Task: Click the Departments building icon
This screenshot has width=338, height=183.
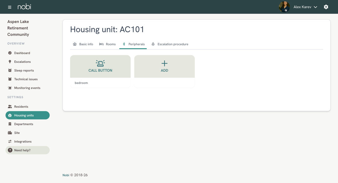Action: click(10, 124)
